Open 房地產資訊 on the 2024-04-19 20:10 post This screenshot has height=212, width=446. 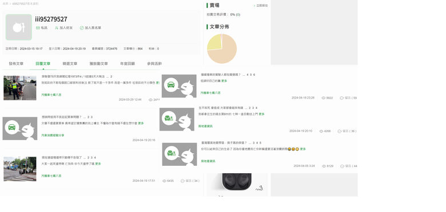tap(205, 127)
